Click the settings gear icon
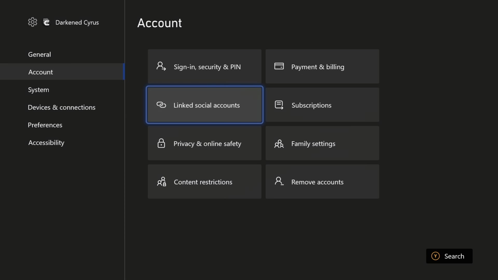 (32, 22)
